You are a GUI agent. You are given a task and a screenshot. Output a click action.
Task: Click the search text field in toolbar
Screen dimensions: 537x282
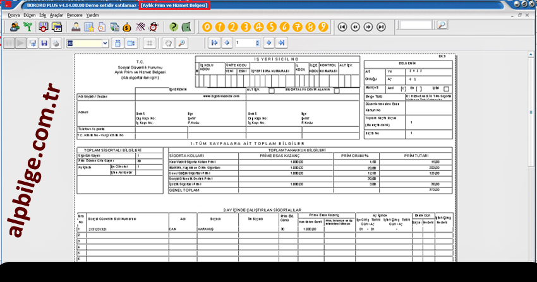tap(416, 25)
